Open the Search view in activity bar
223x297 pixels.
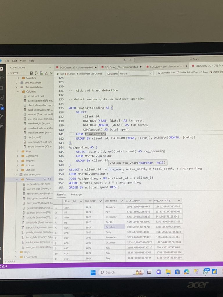coord(1,78)
